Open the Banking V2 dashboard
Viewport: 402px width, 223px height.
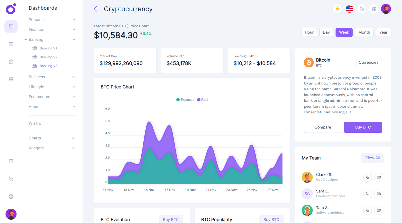[x=48, y=57]
